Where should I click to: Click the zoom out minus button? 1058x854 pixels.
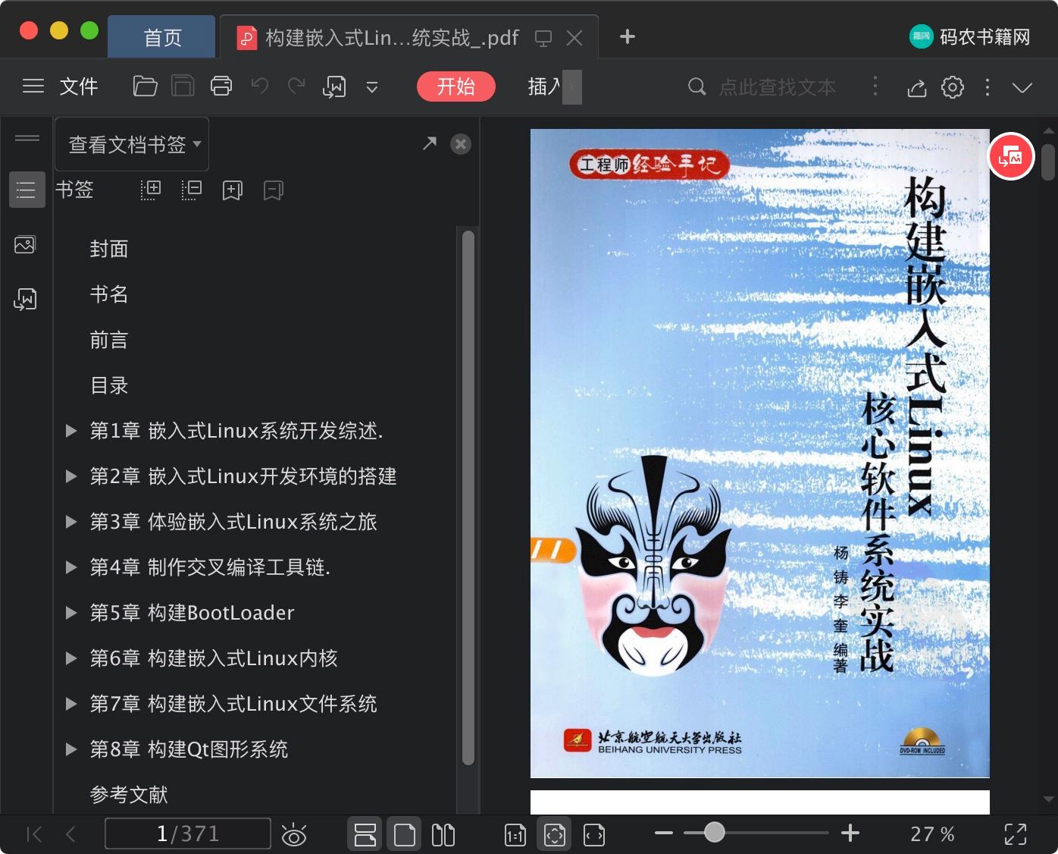pos(664,833)
